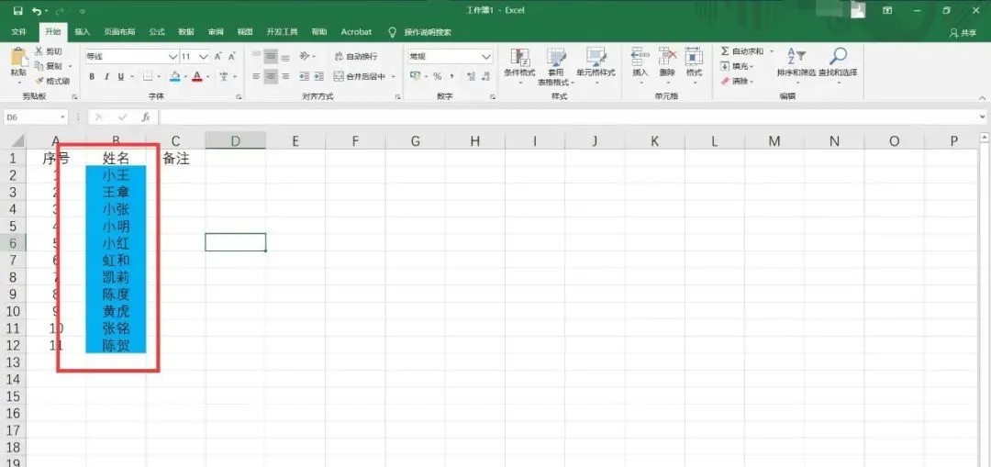
Task: Click in the Tell Me search box (操作说明搜索)
Action: click(428, 31)
